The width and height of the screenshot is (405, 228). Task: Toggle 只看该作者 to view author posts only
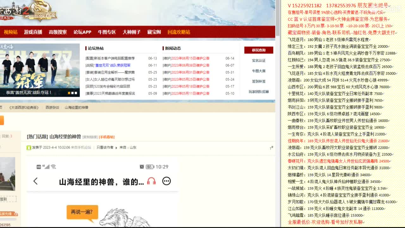(x=105, y=147)
